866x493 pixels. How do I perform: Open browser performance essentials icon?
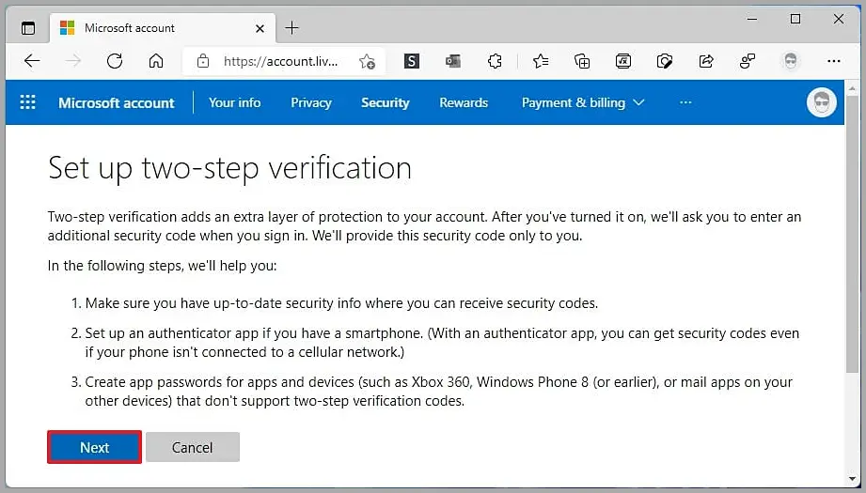click(665, 61)
